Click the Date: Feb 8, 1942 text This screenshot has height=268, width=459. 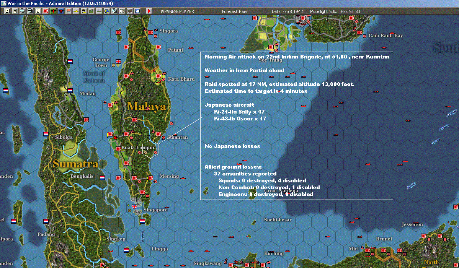[287, 11]
